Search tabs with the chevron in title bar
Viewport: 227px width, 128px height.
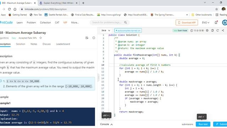click(x=205, y=2)
